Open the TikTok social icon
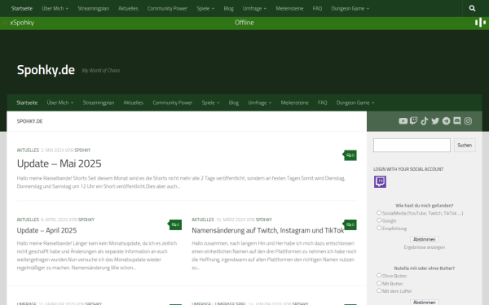489x305 pixels. point(424,120)
